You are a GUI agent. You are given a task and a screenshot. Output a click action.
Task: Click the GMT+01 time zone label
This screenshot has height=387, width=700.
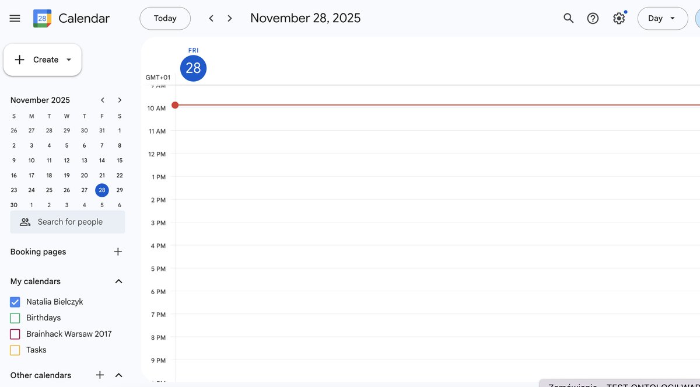158,78
